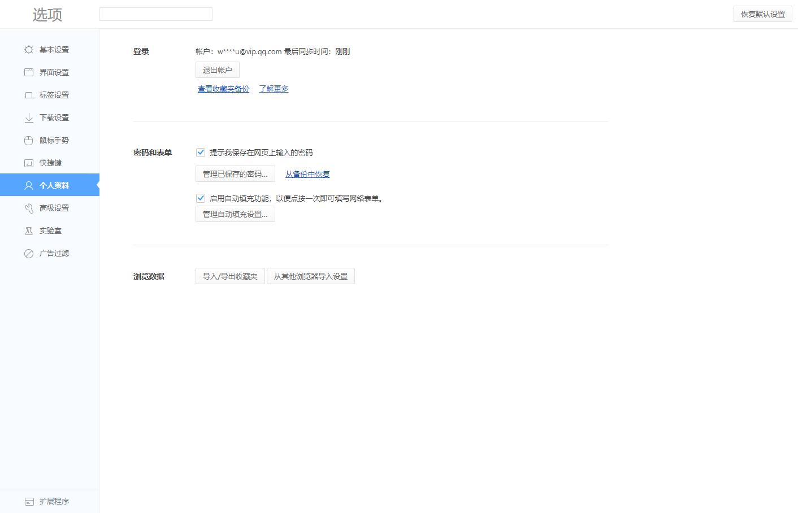Click the keyboard icon beside 快捷键
798x513 pixels.
(29, 163)
